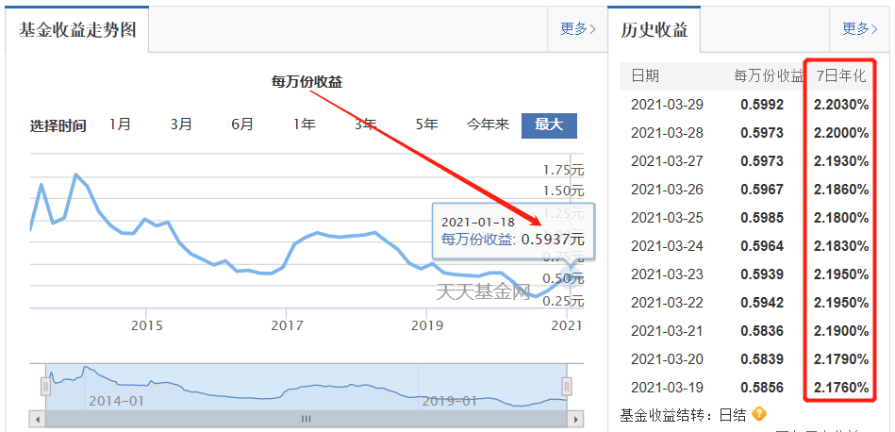Click the value 0.5856
This screenshot has width=895, height=432.
pos(762,388)
